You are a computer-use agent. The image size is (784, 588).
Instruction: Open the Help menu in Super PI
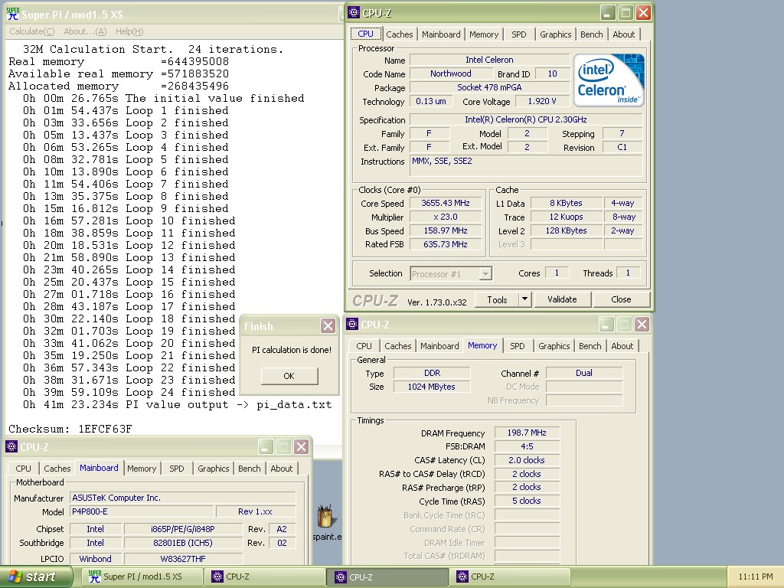click(x=129, y=31)
